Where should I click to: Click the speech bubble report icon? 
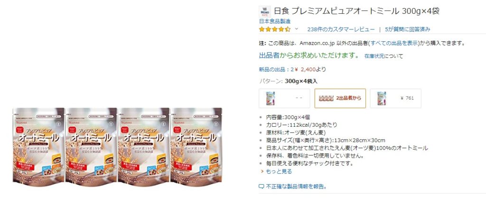coord(262,187)
